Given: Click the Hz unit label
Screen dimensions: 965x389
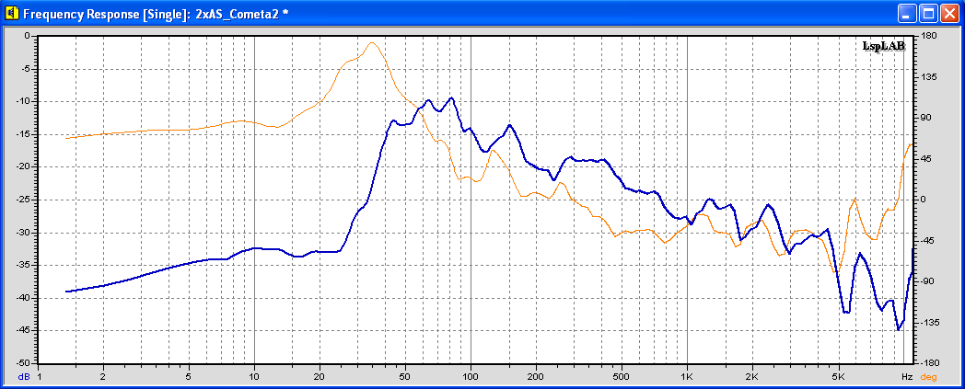Looking at the screenshot, I should tap(907, 376).
